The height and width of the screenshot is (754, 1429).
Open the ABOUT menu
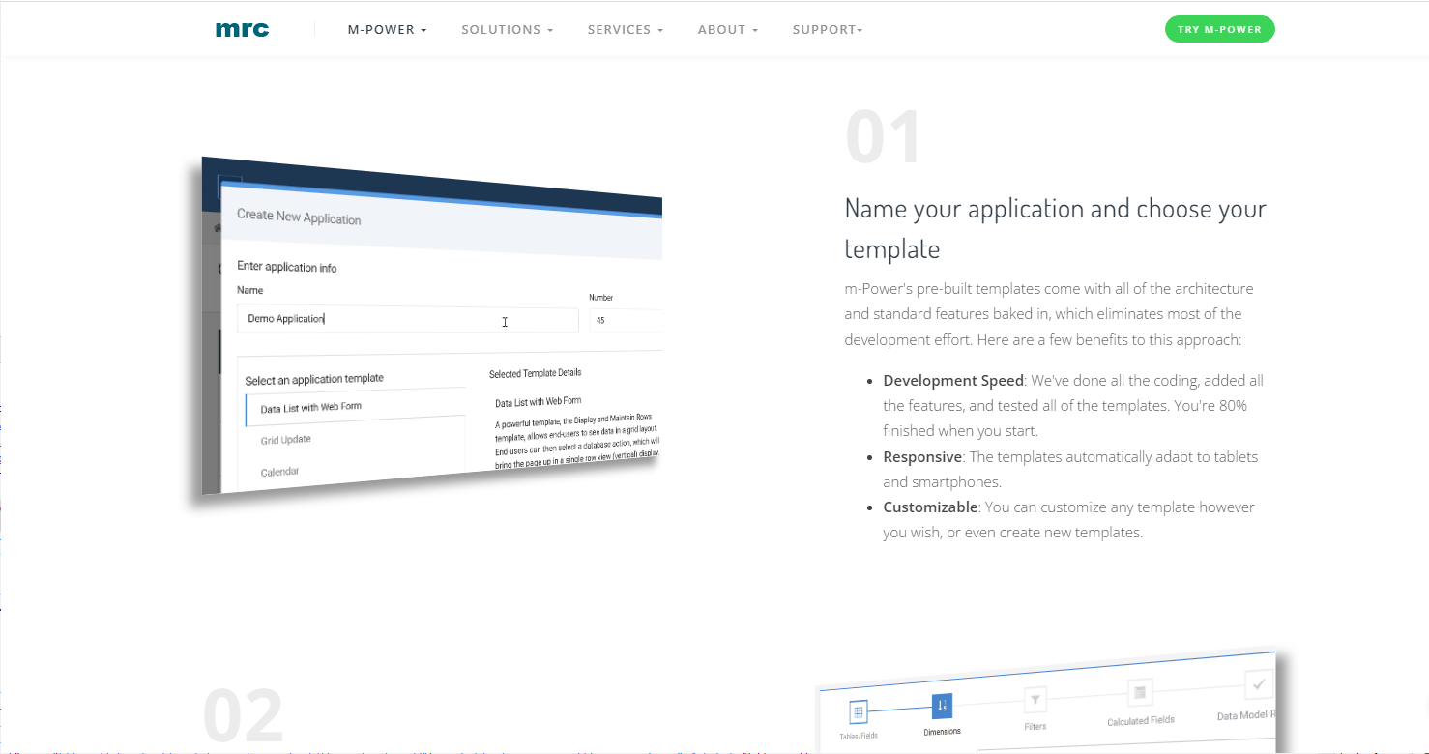point(727,30)
